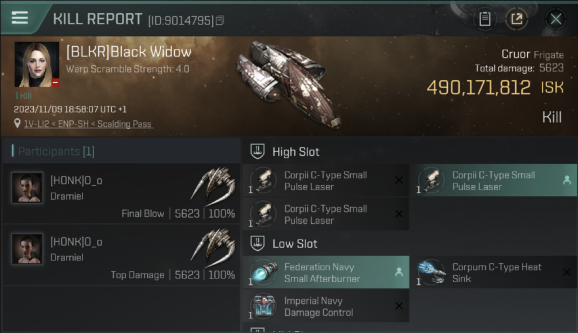Open the Black Widow pilot portrait

(36, 64)
